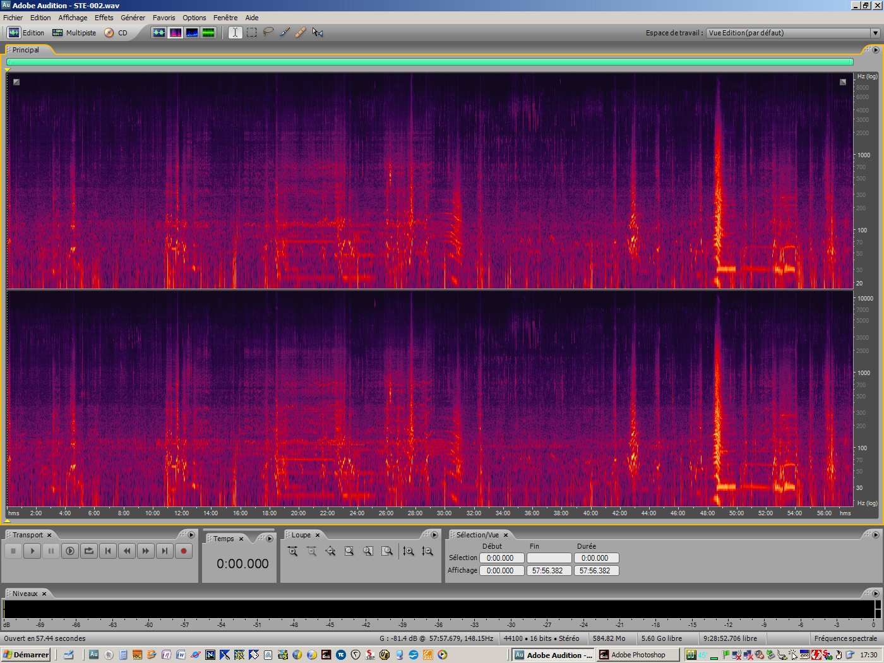This screenshot has width=884, height=663.
Task: Select the Marquee selection tool
Action: coord(251,32)
